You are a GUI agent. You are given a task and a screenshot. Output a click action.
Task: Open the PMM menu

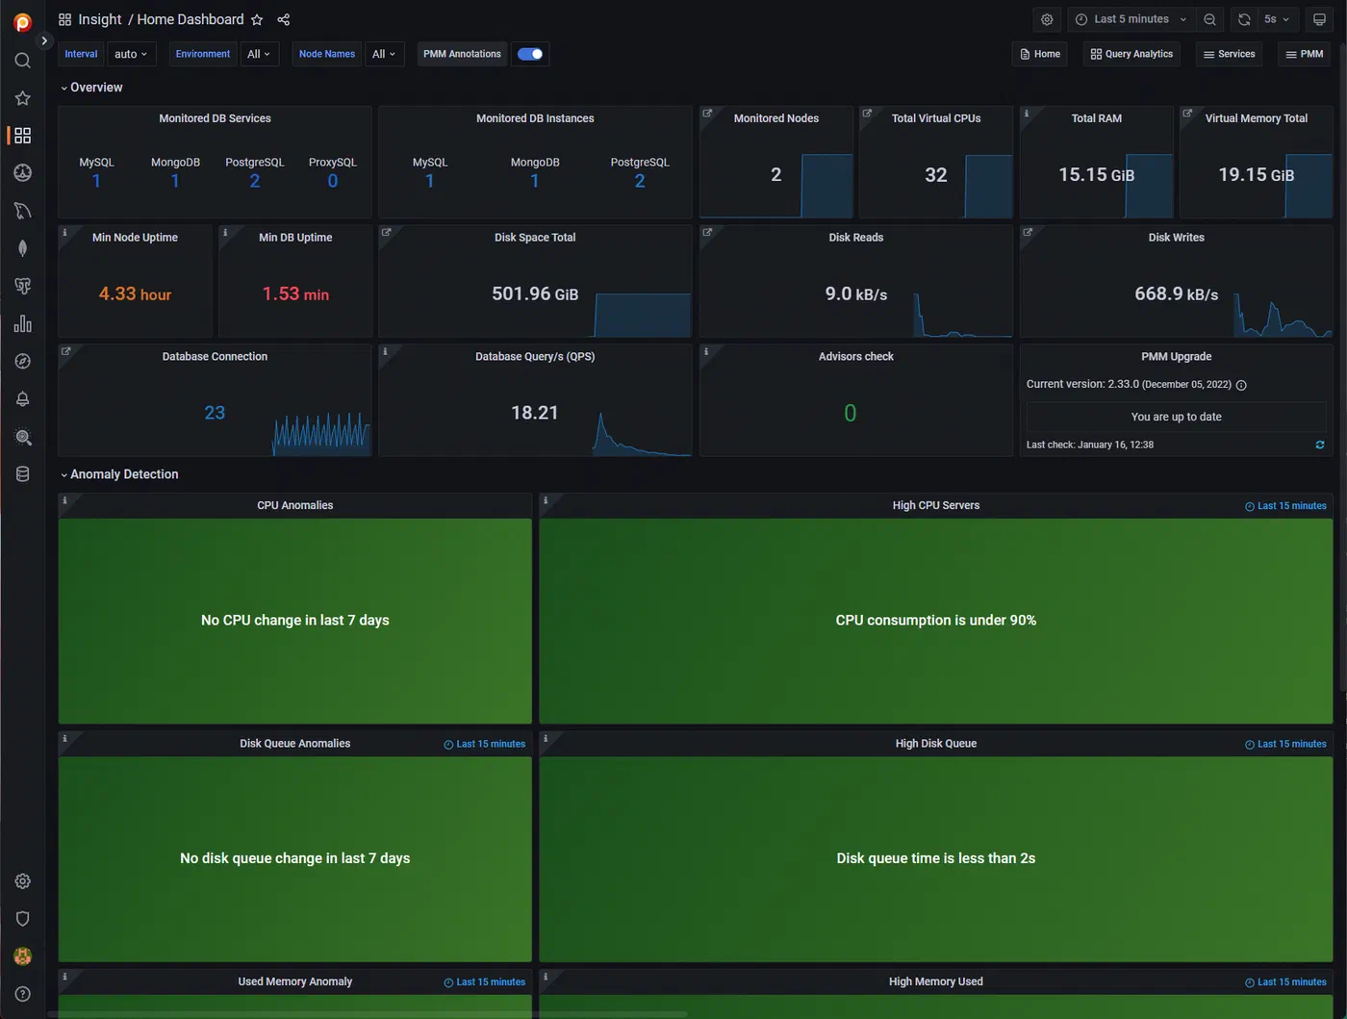[x=1305, y=54]
